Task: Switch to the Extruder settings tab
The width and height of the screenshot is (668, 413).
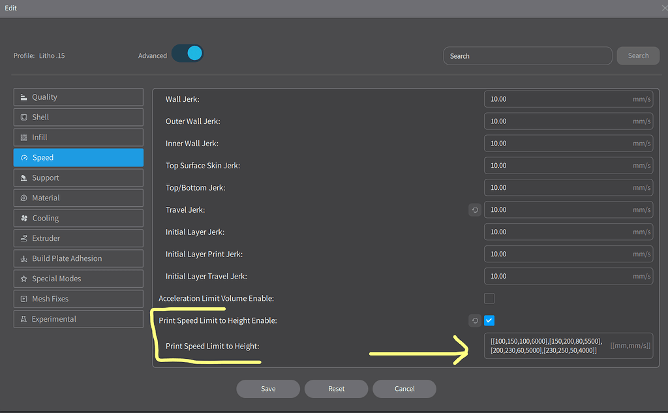Action: click(78, 239)
